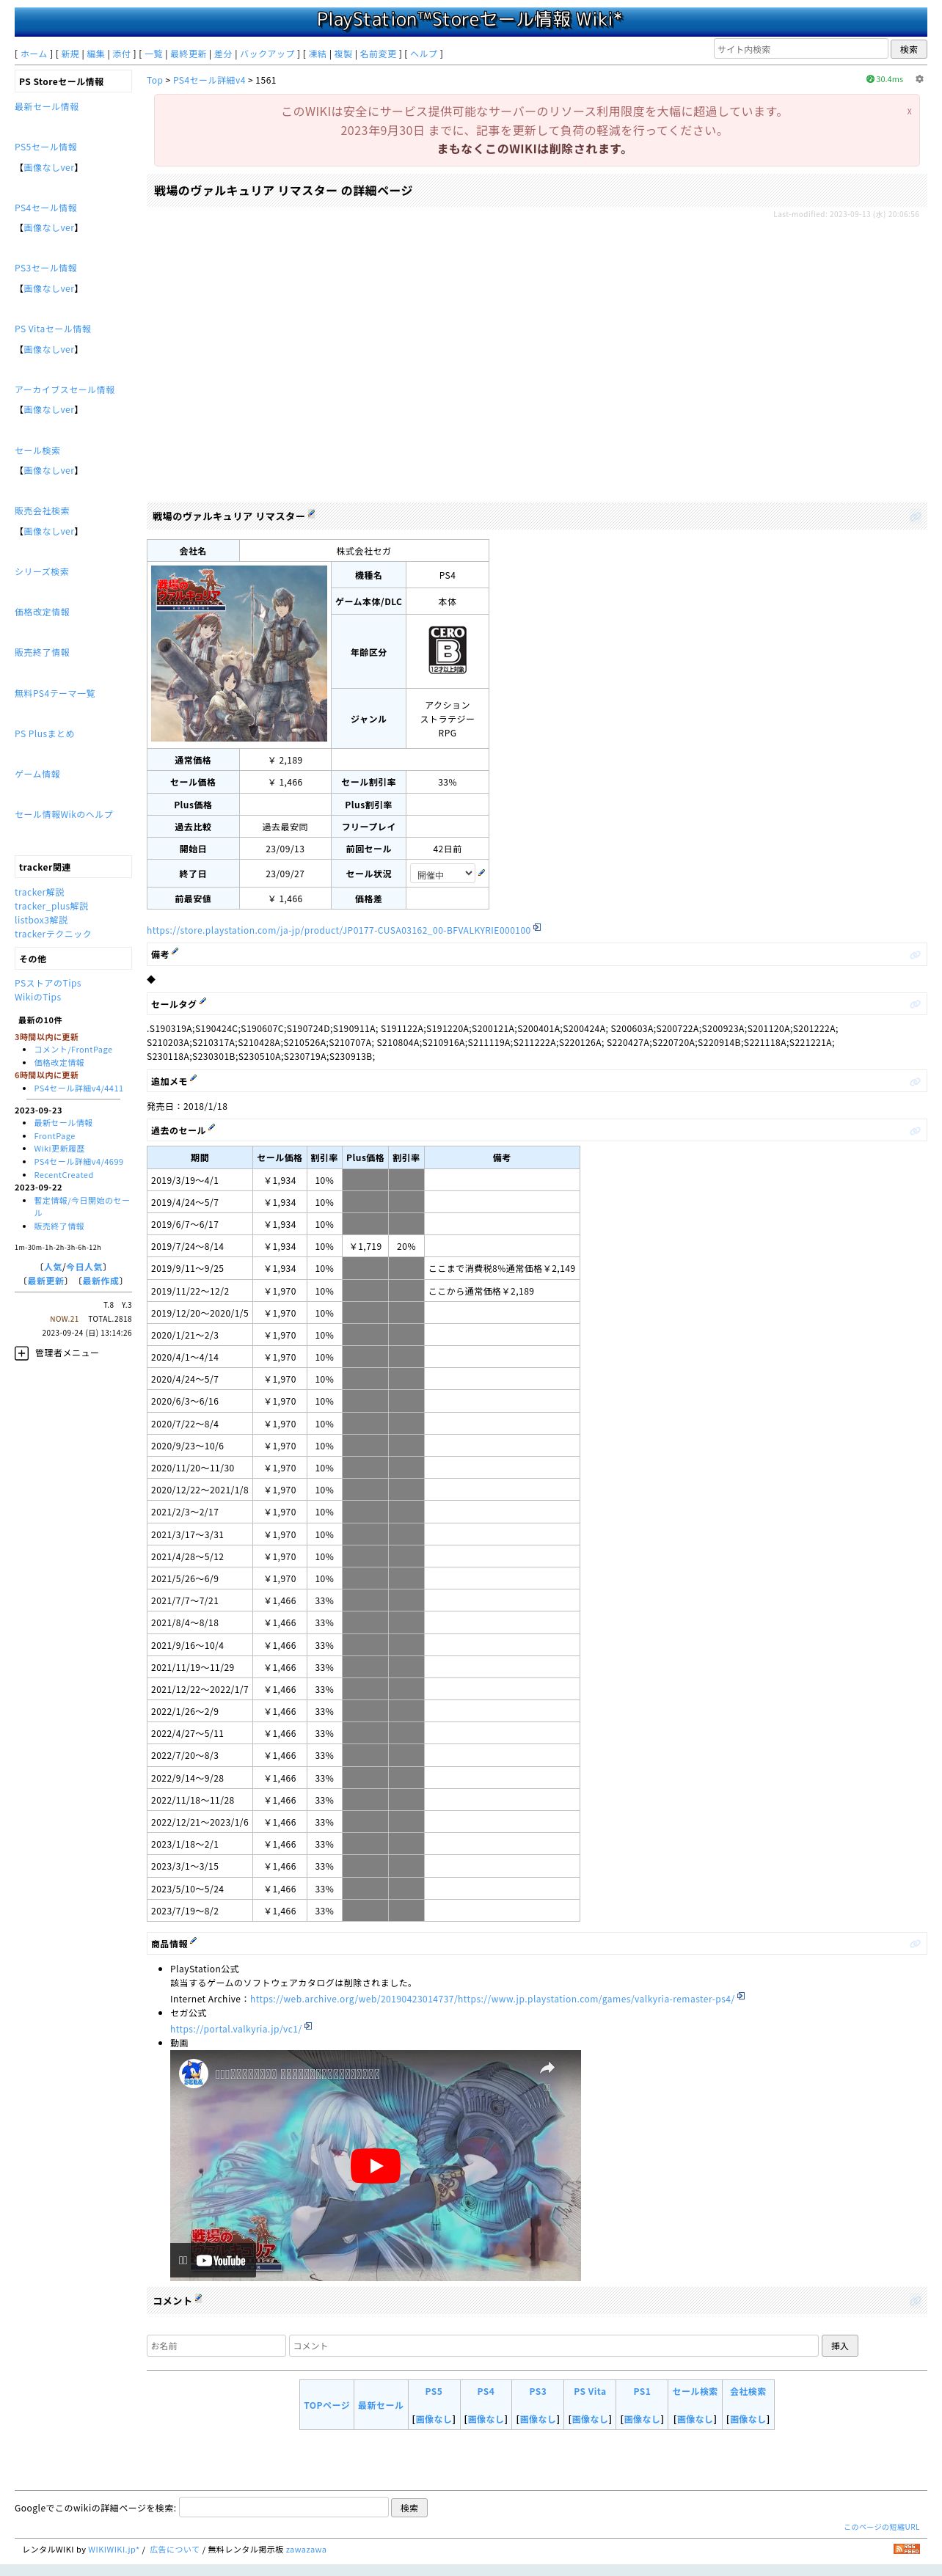Click the CERO B rating image
Viewport: 942px width, 2576px height.
coord(447,650)
